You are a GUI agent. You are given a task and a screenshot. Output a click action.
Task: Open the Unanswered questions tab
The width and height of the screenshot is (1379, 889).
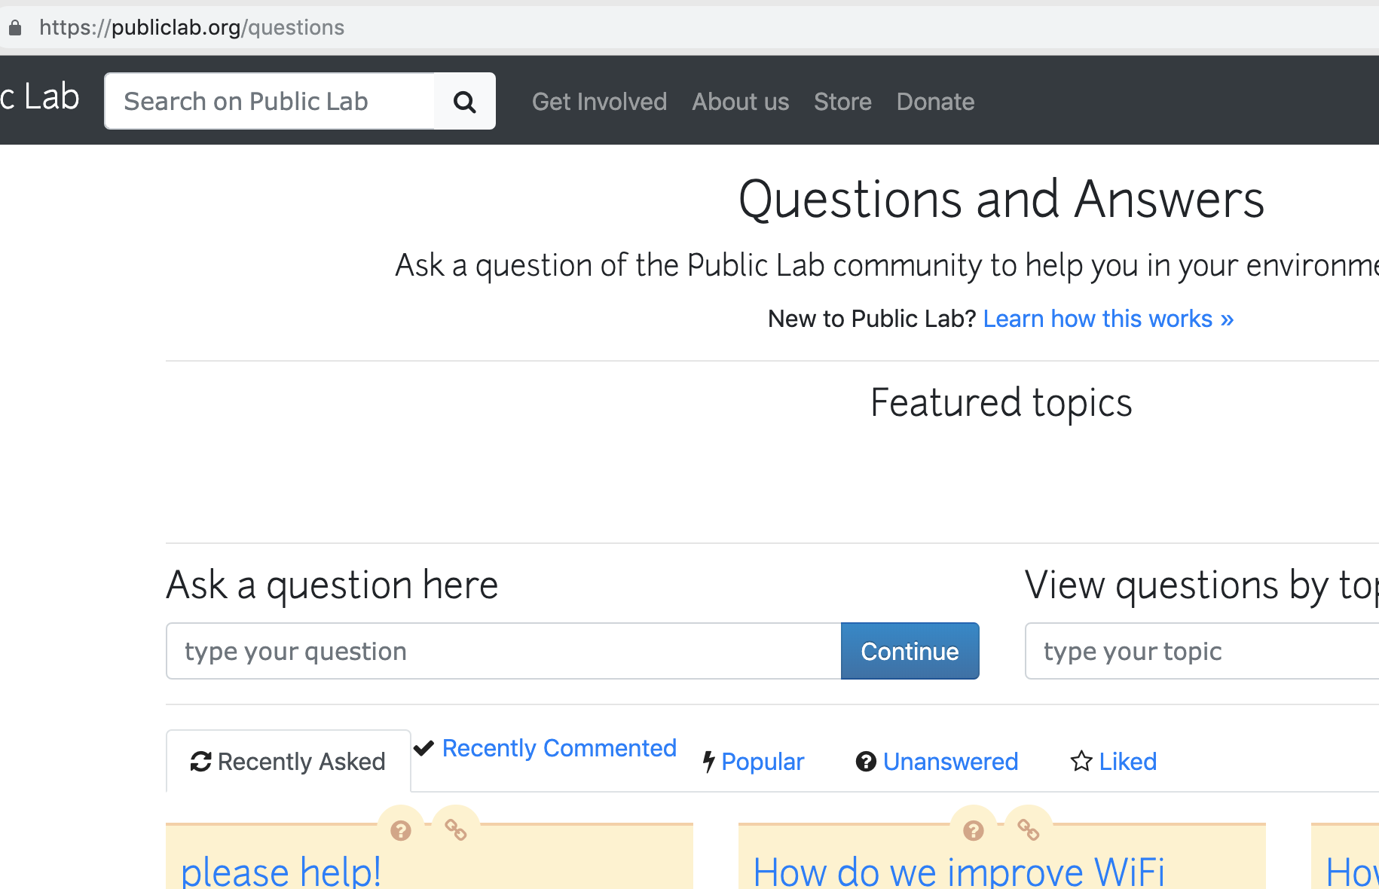950,762
